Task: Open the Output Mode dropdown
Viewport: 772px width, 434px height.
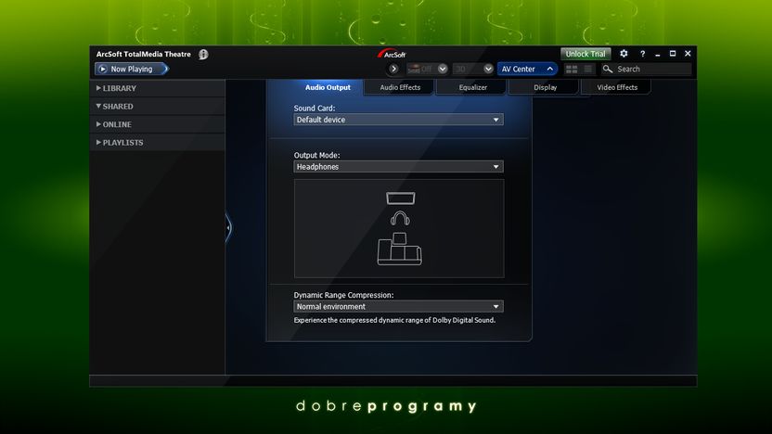Action: (x=398, y=167)
